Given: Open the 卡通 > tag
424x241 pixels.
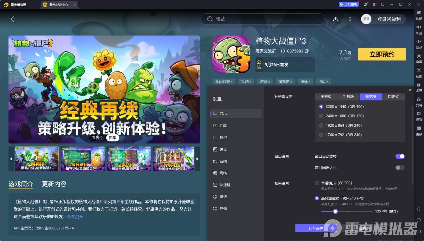Looking at the screenshot, I should pyautogui.click(x=306, y=81).
